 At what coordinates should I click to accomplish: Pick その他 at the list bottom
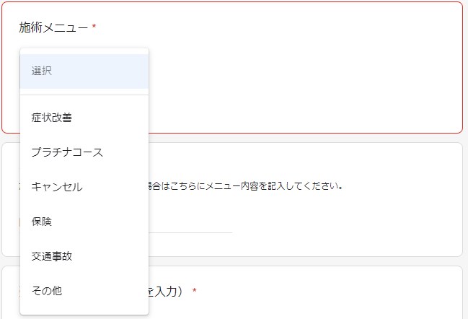(47, 291)
